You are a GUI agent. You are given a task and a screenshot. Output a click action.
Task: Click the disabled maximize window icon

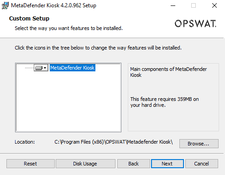(x=194, y=5)
